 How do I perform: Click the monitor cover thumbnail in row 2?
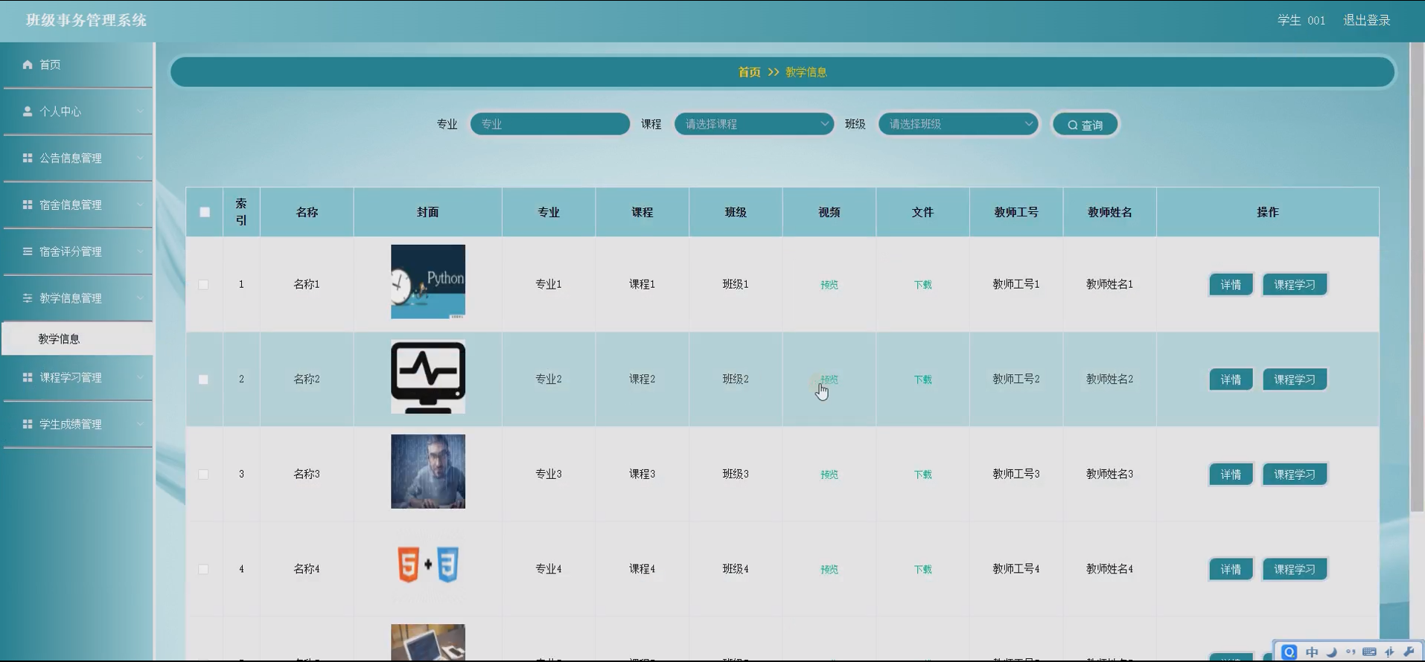[x=428, y=376]
